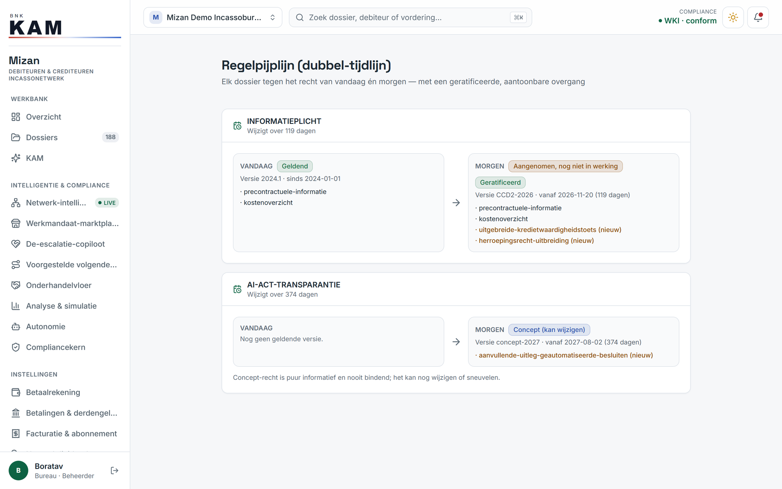Screen dimensions: 782x489
Task: Click the log out icon next to Boratav
Action: [x=114, y=471]
